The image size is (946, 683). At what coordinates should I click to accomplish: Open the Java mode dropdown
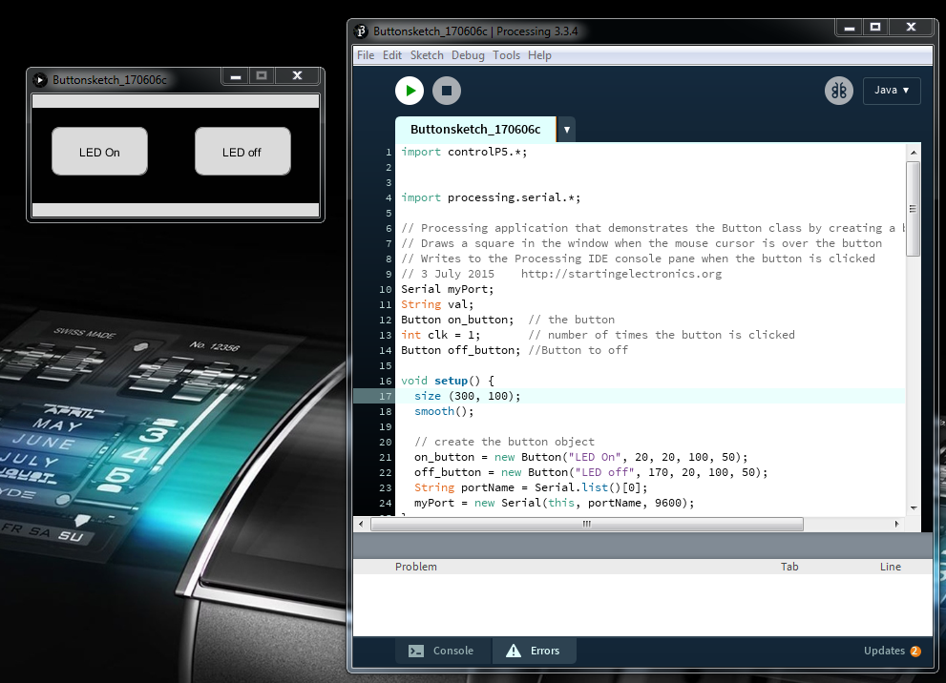point(892,91)
